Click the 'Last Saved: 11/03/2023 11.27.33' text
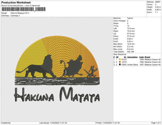Screen dimensions: 162x125 pos(53,123)
